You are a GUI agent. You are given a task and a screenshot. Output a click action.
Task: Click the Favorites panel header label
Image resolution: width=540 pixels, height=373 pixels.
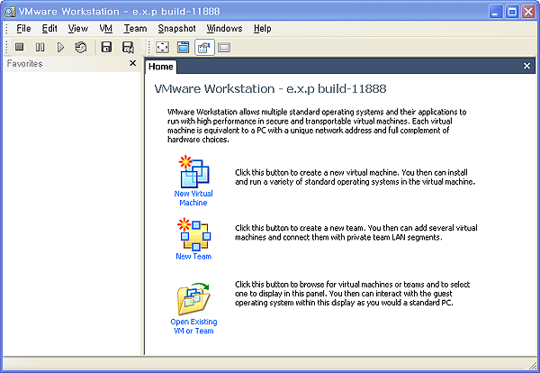(x=25, y=63)
